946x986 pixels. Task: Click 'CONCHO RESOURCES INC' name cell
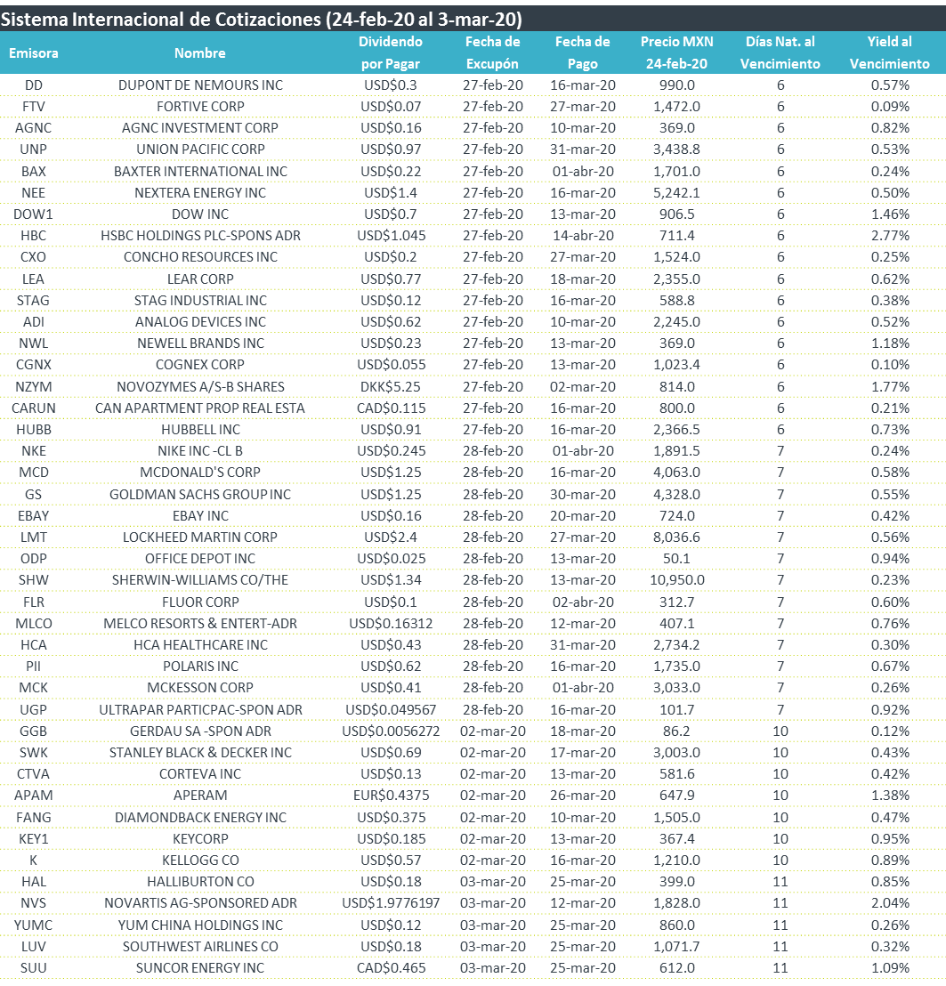[200, 256]
